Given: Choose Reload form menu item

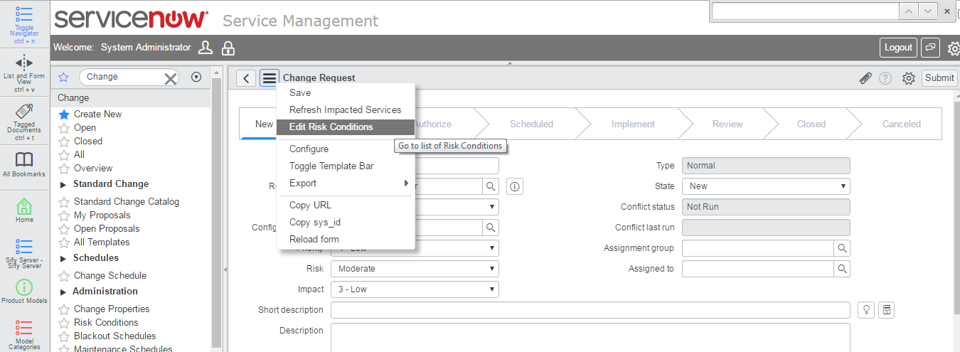Looking at the screenshot, I should [346, 239].
